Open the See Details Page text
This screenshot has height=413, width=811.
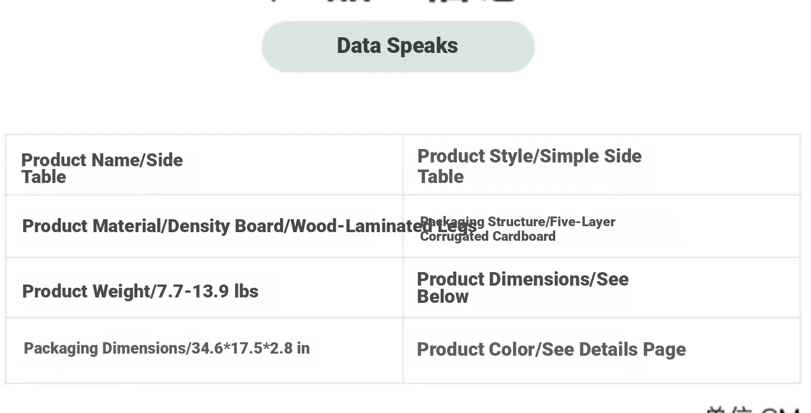coord(614,350)
